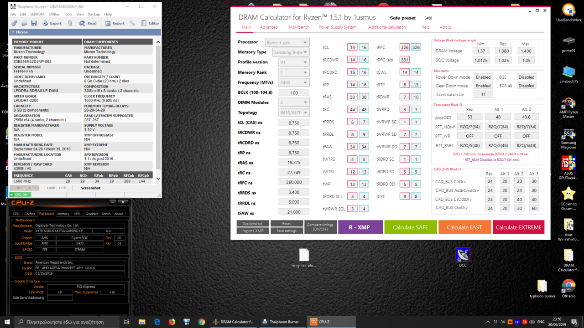Viewport: 584px width, 328px height.
Task: Collapse the Micron section header
Action: click(85, 32)
